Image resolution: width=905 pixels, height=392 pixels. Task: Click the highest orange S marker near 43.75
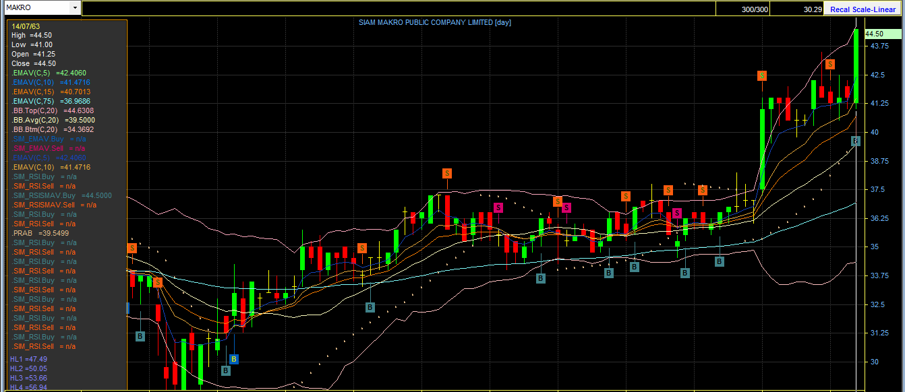pos(830,65)
